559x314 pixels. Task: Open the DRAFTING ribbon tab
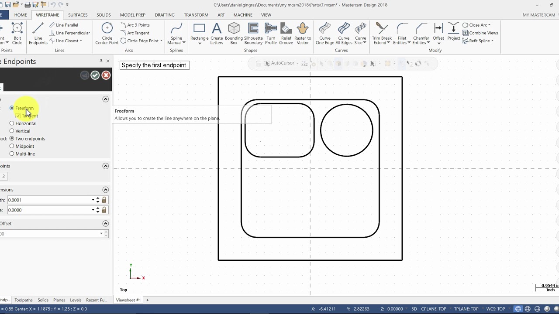pos(165,15)
